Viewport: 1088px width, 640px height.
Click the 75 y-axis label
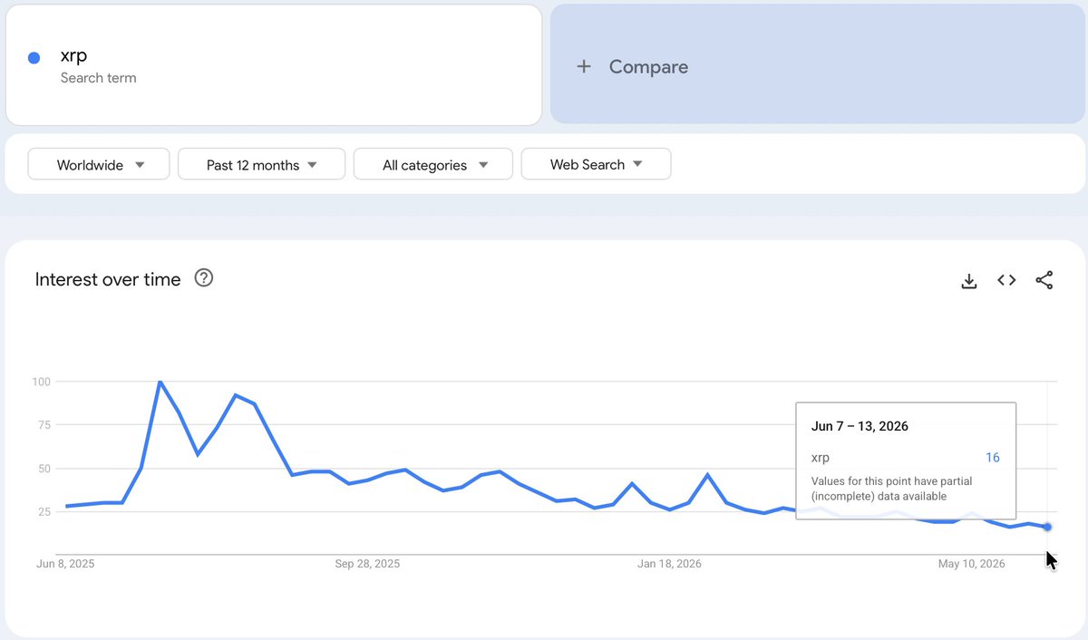tap(44, 425)
